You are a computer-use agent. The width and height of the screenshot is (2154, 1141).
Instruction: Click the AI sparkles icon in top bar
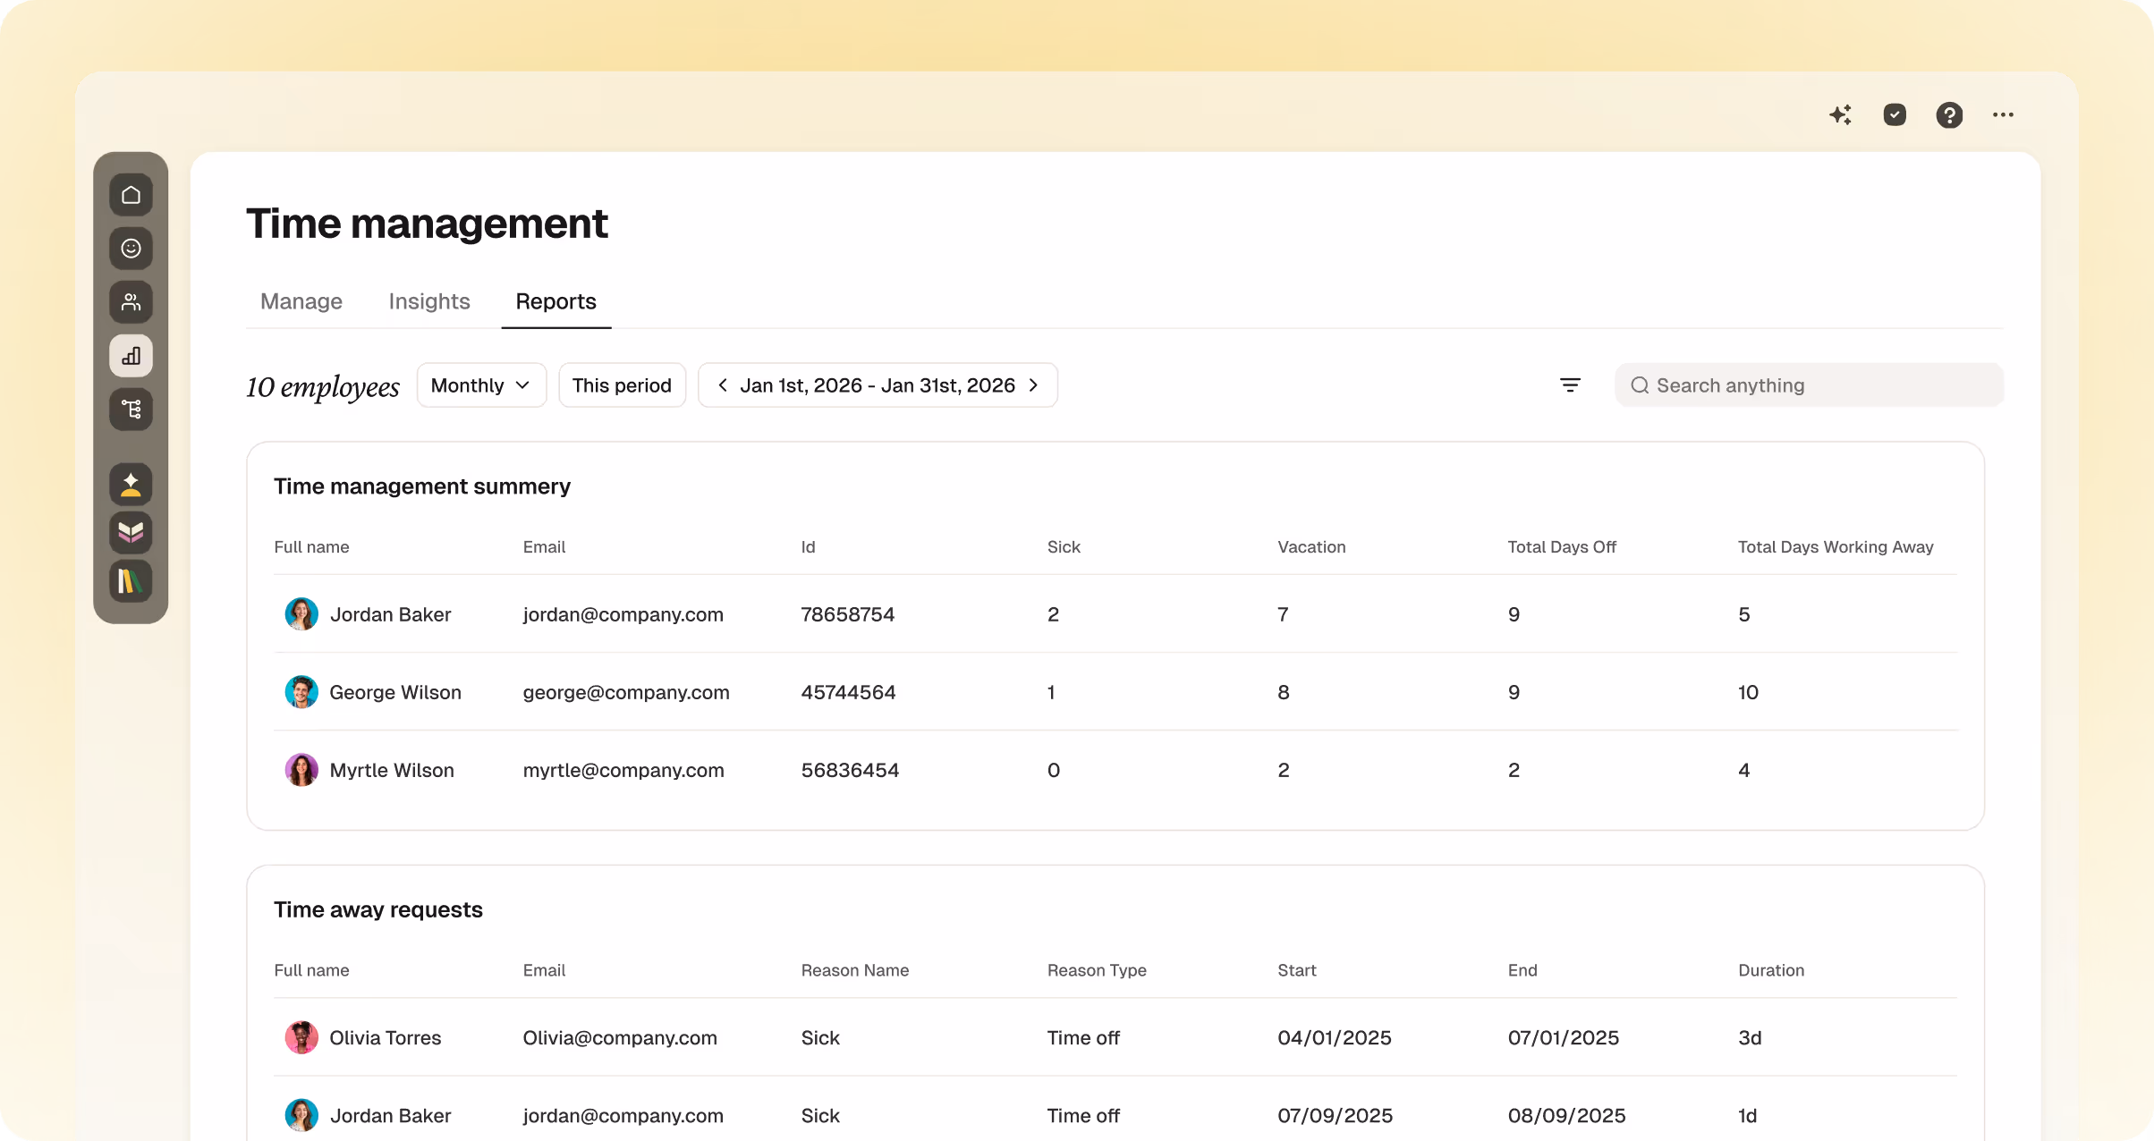pos(1840,114)
